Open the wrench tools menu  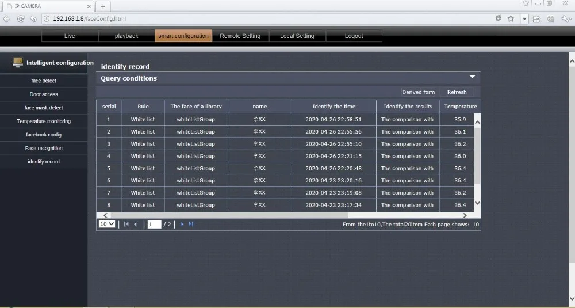tap(565, 19)
